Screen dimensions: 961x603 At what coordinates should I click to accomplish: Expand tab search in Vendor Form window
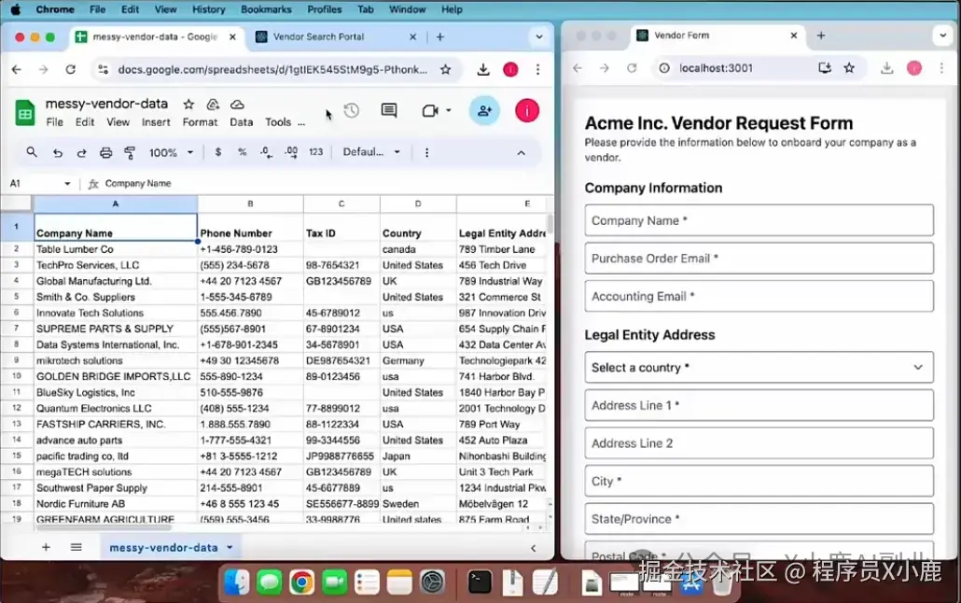coord(942,35)
